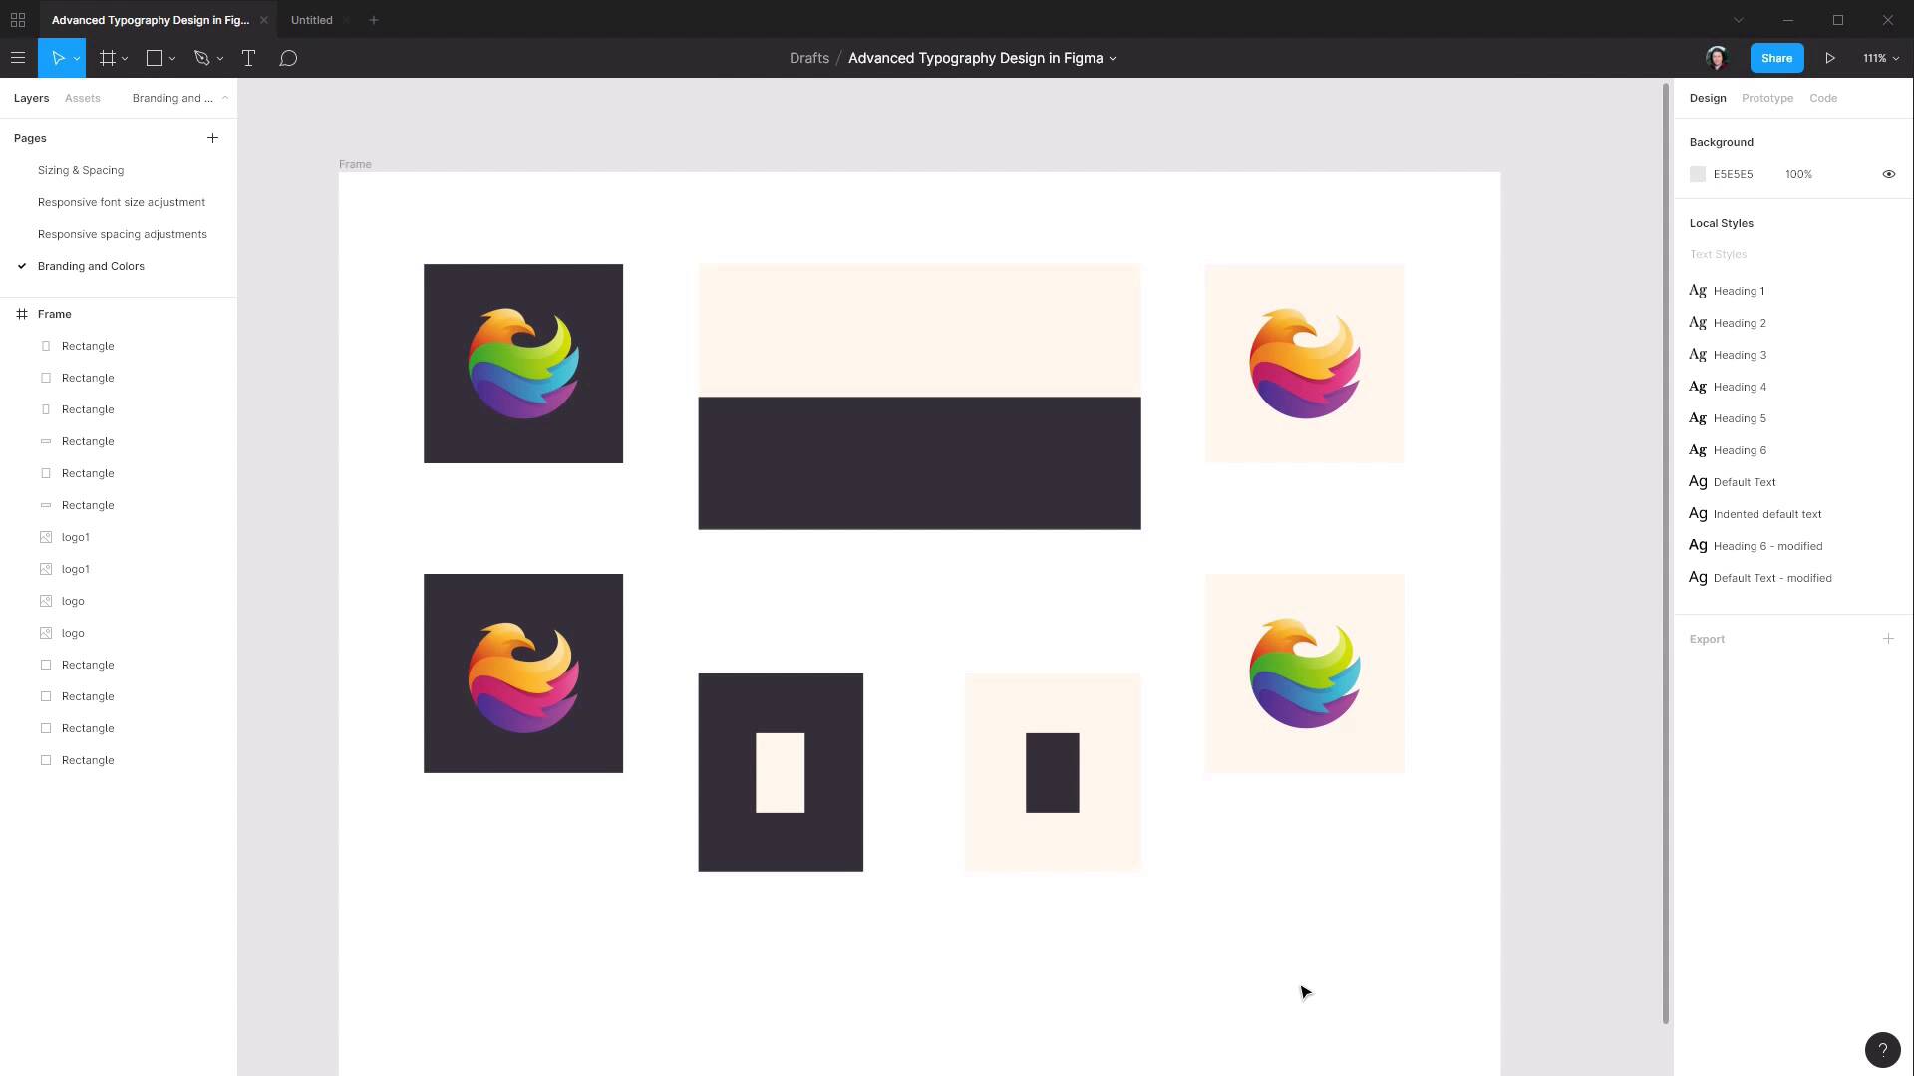Switch to the Prototype tab

pos(1767,97)
